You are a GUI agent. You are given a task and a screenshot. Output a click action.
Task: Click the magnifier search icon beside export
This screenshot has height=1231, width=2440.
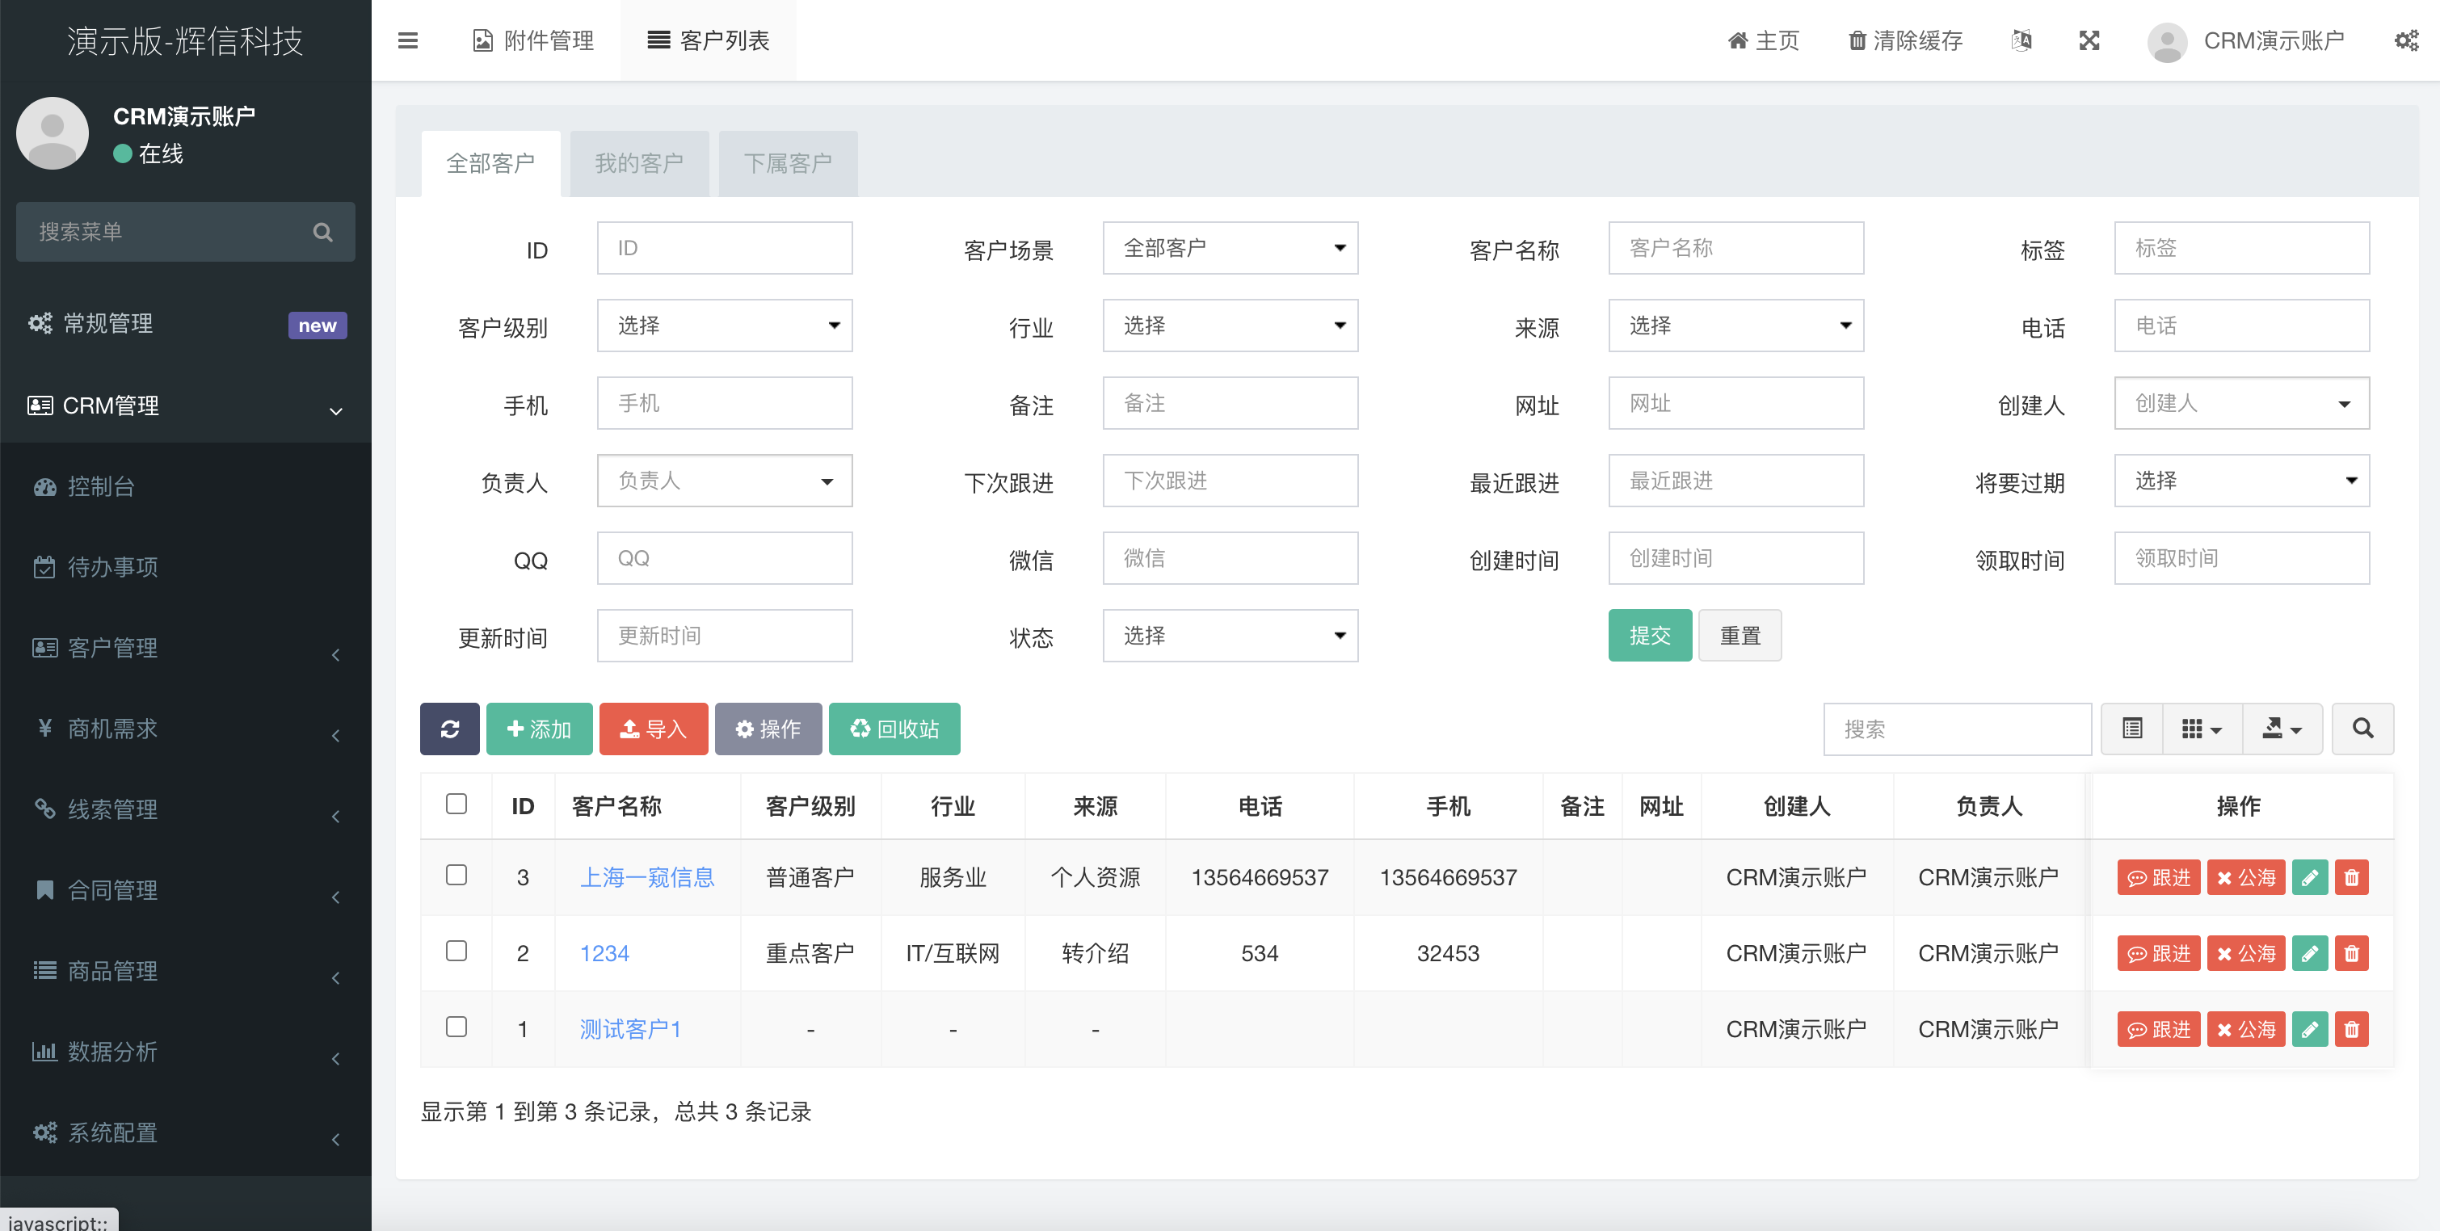(x=2362, y=729)
